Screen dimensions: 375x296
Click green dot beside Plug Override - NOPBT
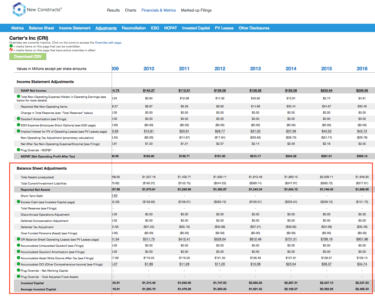(18, 150)
